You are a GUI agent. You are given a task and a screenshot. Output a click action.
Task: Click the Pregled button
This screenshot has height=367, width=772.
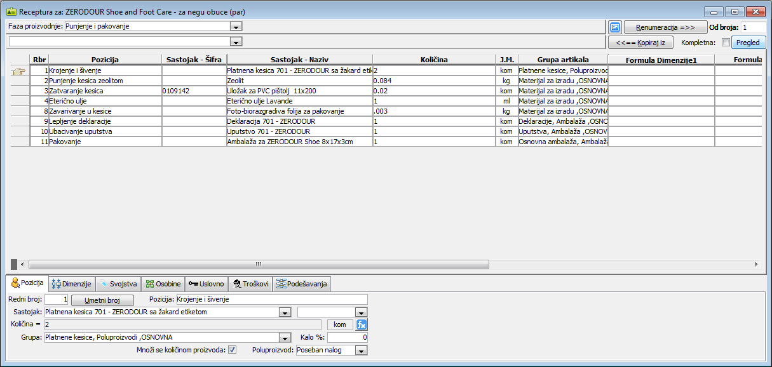[x=748, y=43]
